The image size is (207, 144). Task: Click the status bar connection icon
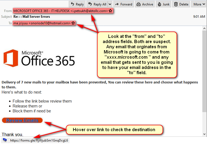tap(5, 140)
